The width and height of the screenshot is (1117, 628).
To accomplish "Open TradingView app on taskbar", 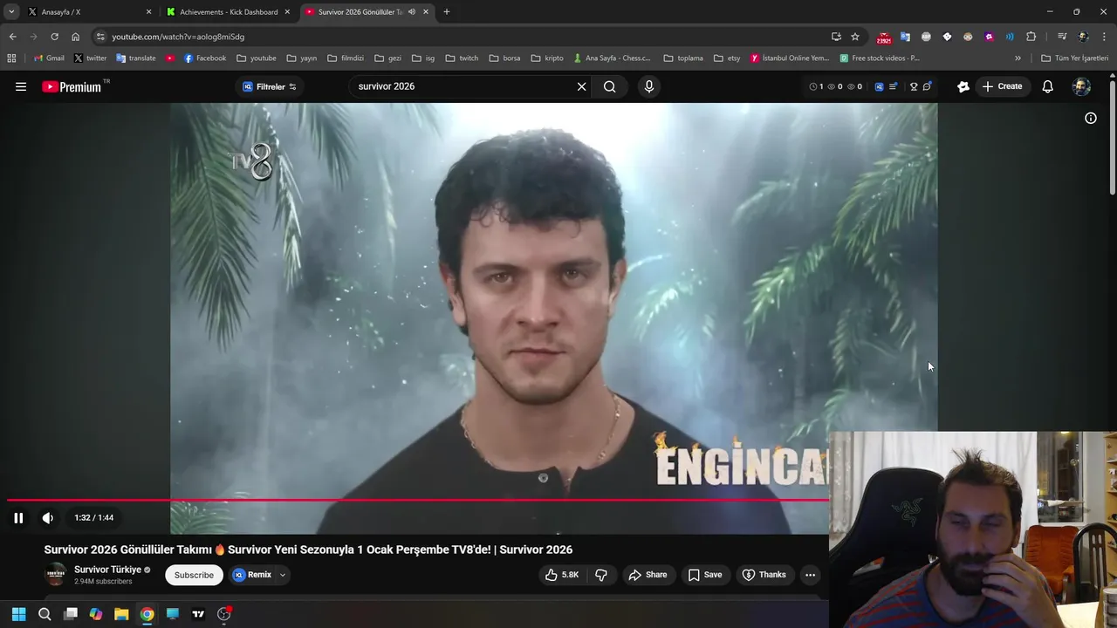I will [198, 614].
